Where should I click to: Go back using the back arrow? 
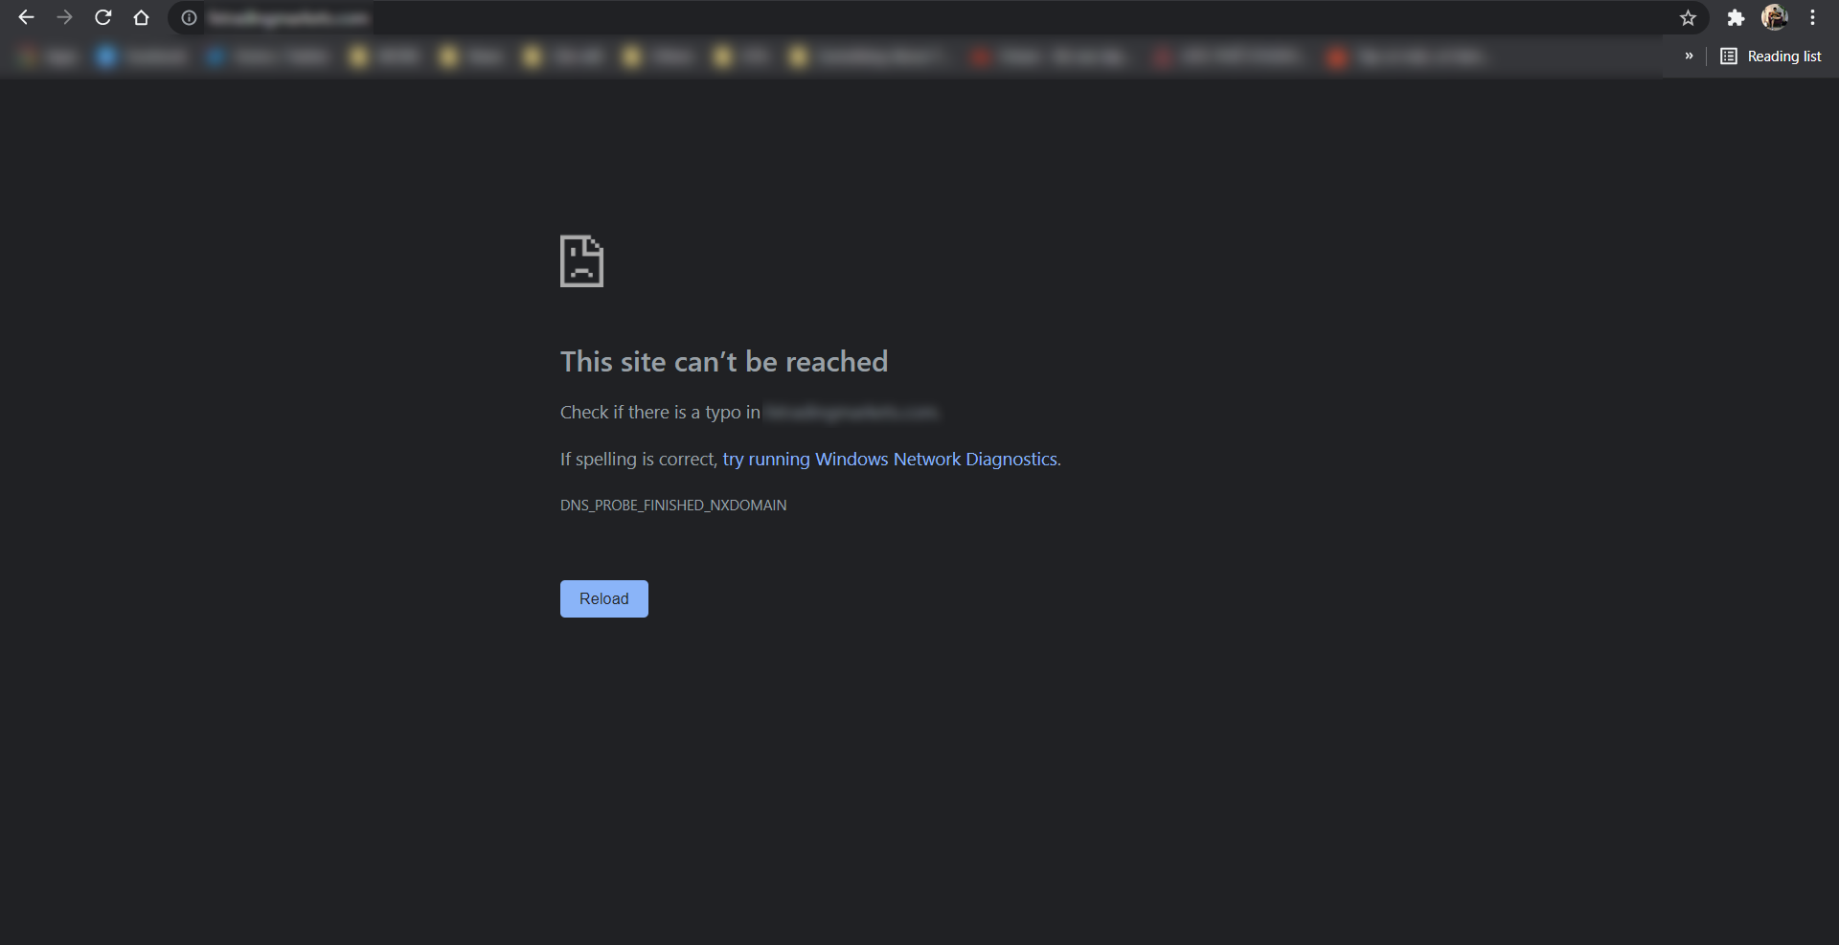coord(26,18)
